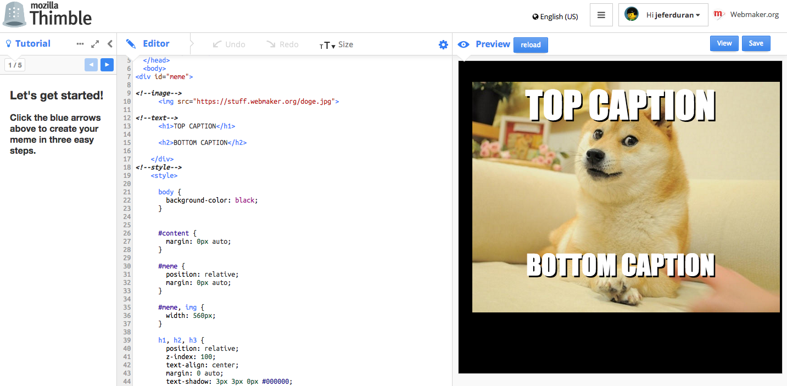Go to the next tutorial step

(107, 65)
